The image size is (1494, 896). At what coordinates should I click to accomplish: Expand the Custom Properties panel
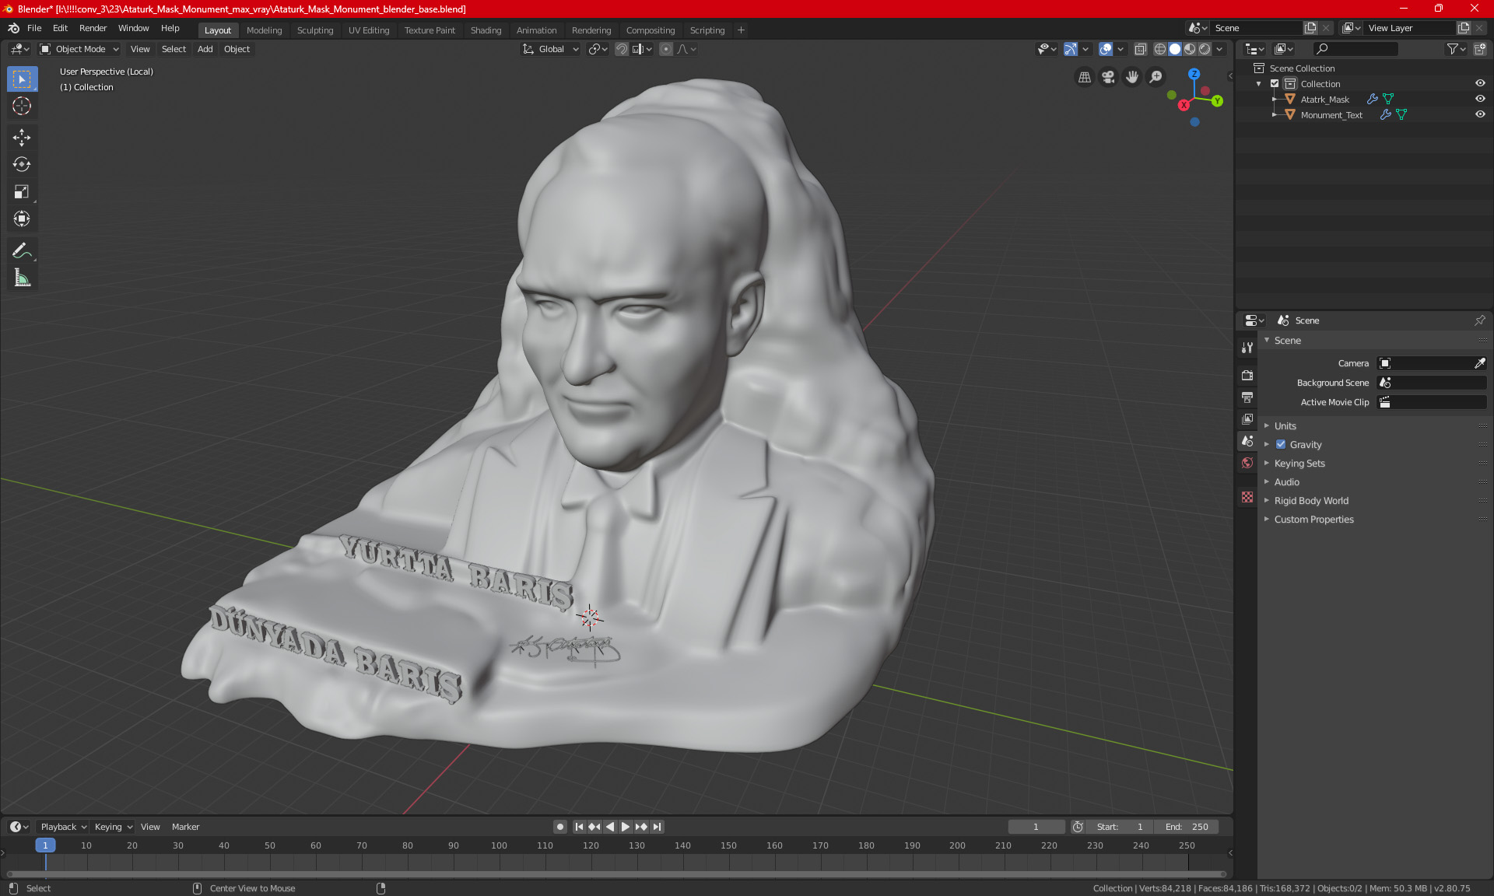click(x=1313, y=519)
